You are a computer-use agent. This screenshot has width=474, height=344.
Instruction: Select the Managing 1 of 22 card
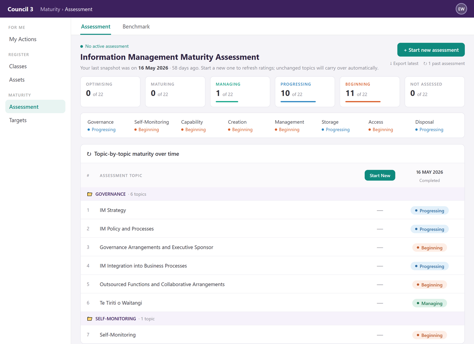240,91
